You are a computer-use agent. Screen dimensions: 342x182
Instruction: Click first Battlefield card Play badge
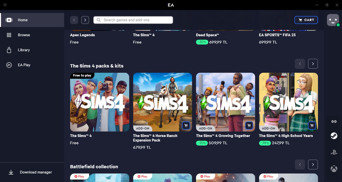pyautogui.click(x=79, y=176)
